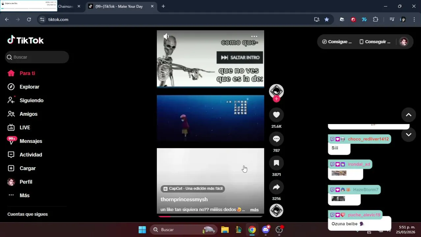Screen dimensions: 421x237
Task: Open a new browser tab
Action: pyautogui.click(x=163, y=6)
